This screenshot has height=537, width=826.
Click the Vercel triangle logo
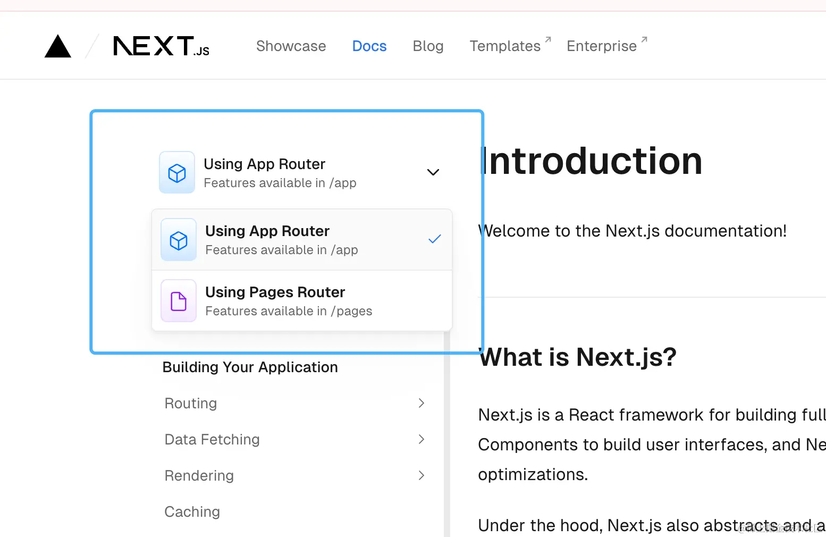pyautogui.click(x=58, y=46)
